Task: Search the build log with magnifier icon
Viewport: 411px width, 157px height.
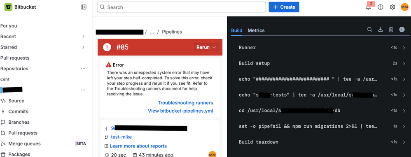Action: [x=369, y=30]
